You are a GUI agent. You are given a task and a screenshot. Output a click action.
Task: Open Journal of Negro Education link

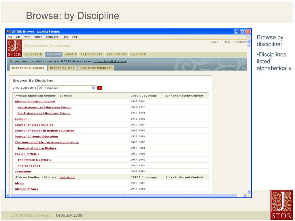pyautogui.click(x=36, y=136)
